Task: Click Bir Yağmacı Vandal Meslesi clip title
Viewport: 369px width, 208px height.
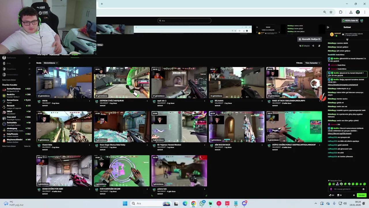Action: point(169,145)
